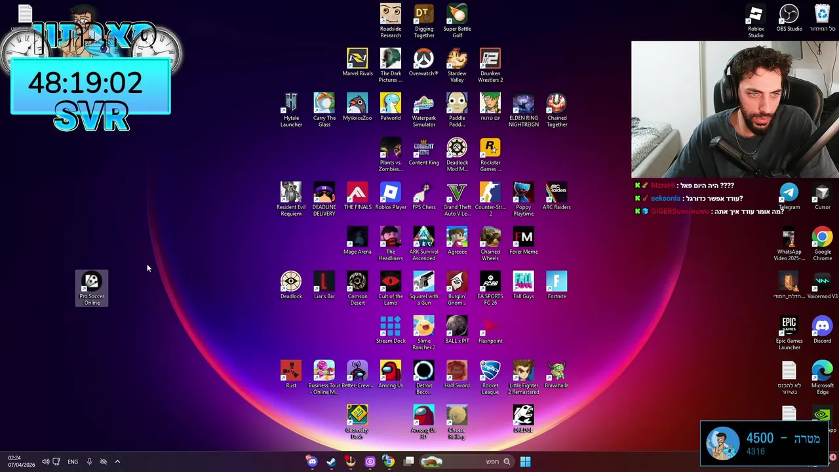Open the Overwatch desktop icon
This screenshot has width=839, height=472.
tap(423, 62)
